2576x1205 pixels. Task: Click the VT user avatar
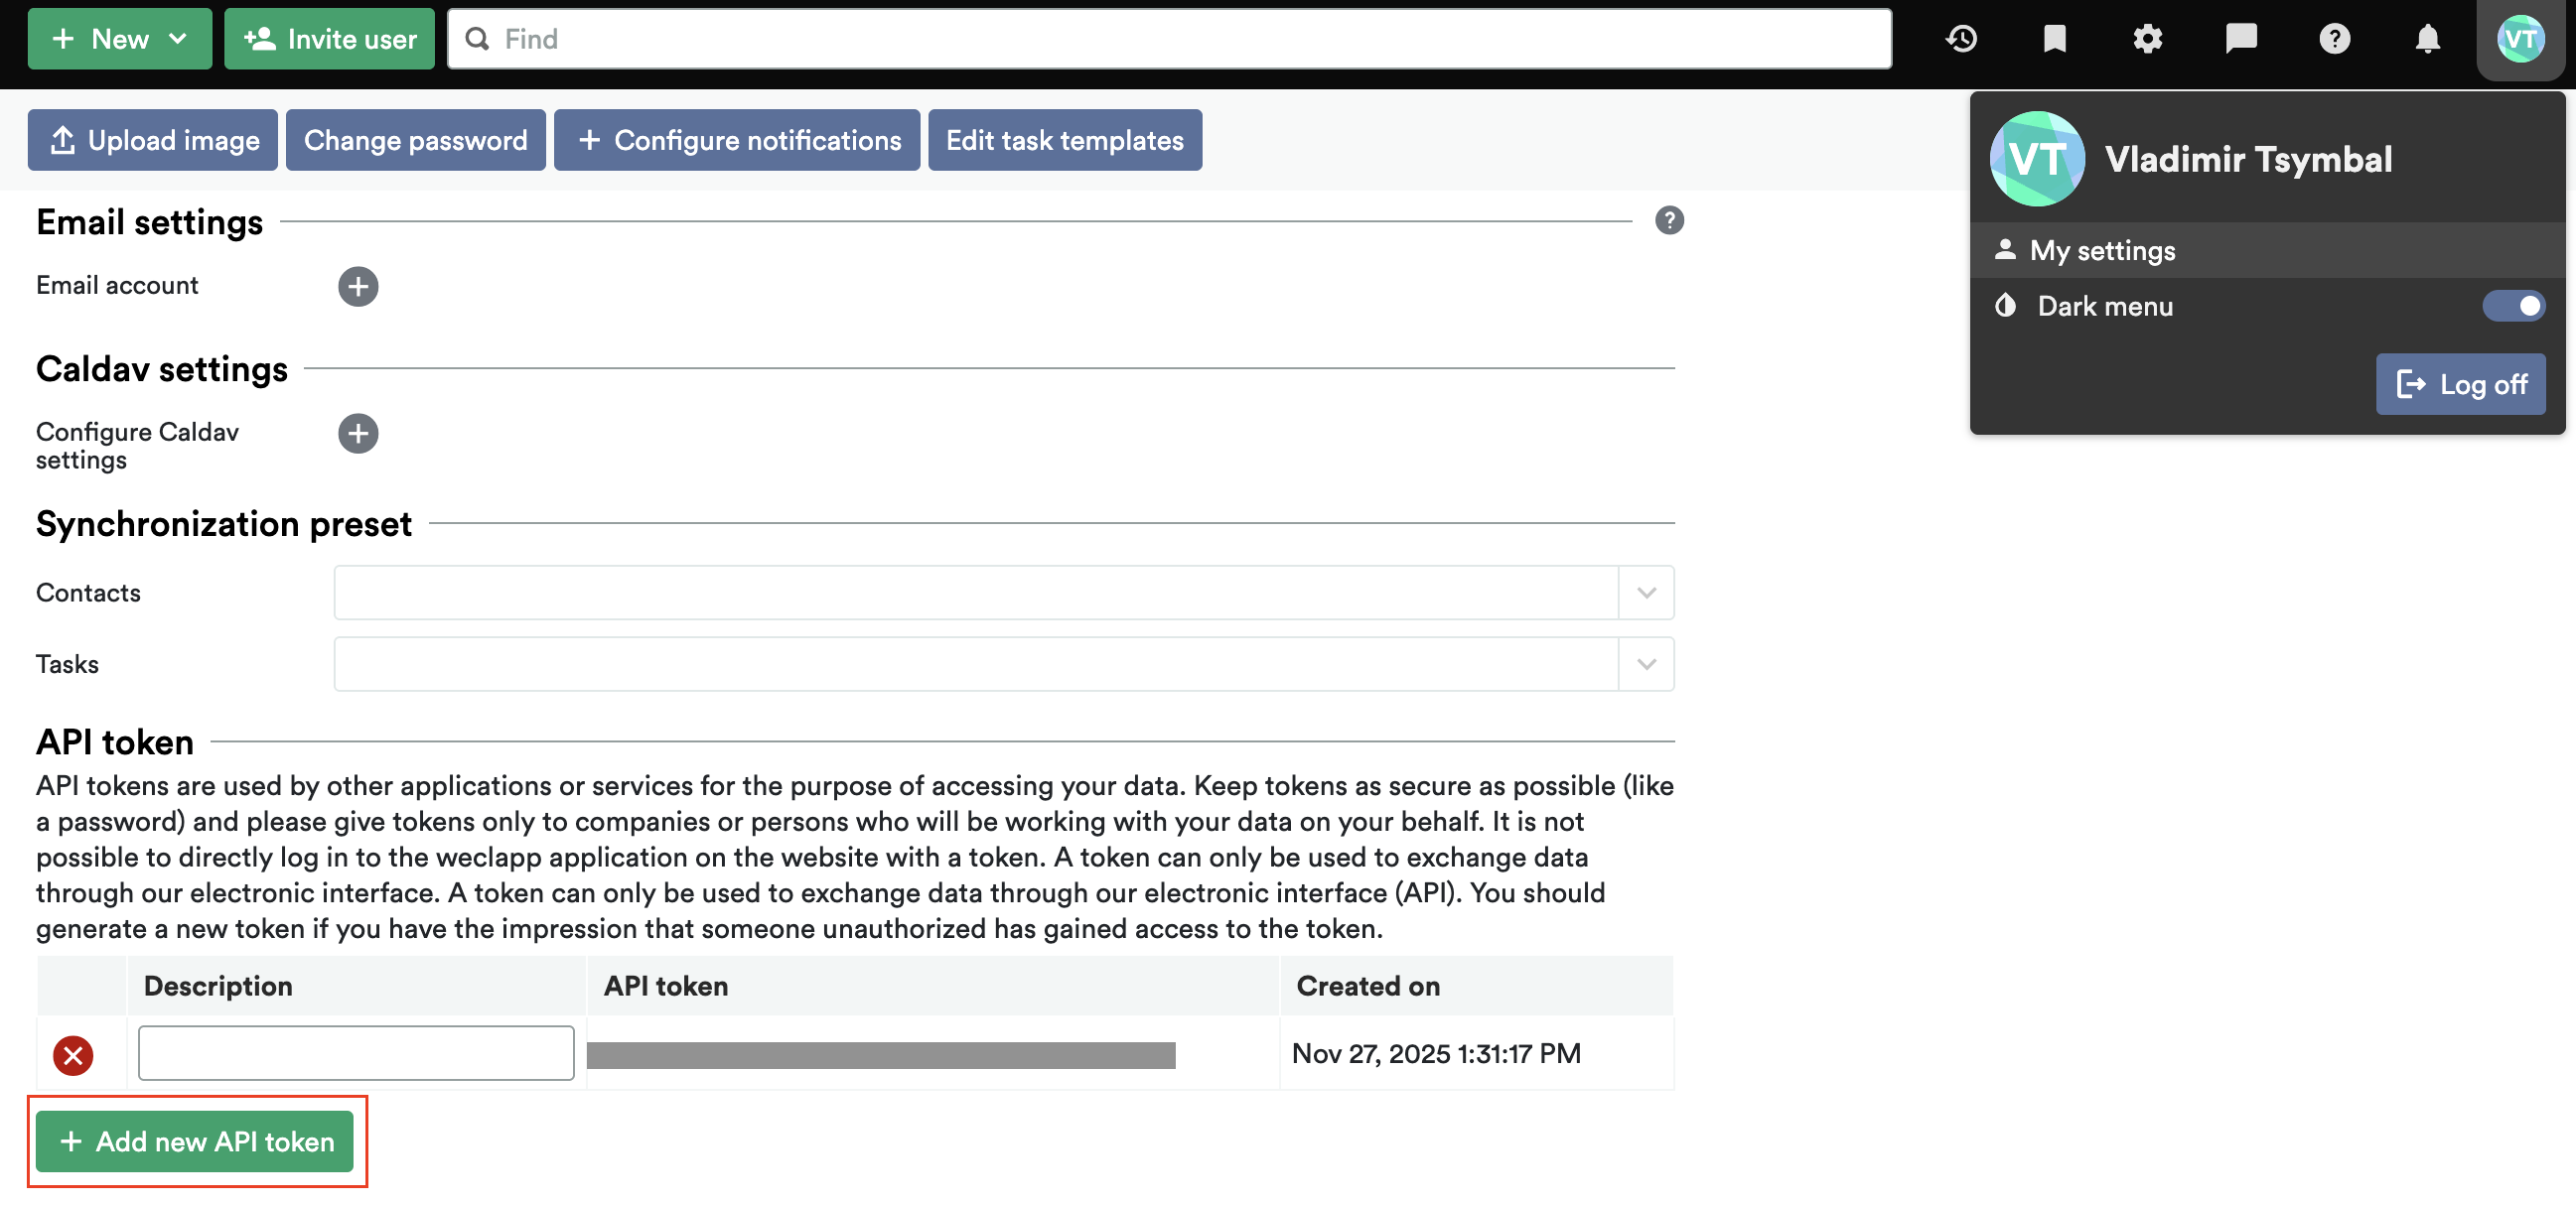2520,39
